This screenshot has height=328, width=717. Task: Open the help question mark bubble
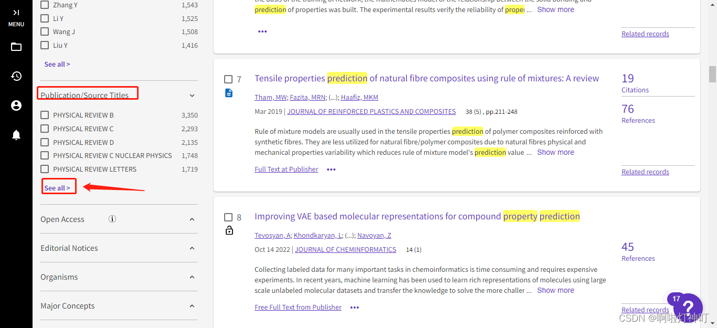688,309
